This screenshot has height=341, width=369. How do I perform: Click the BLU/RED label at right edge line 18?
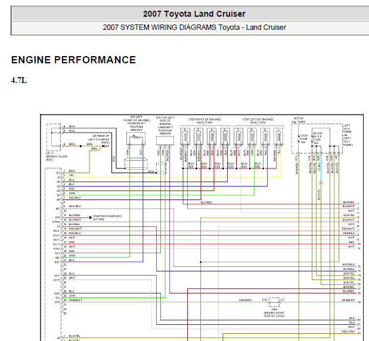click(x=349, y=291)
